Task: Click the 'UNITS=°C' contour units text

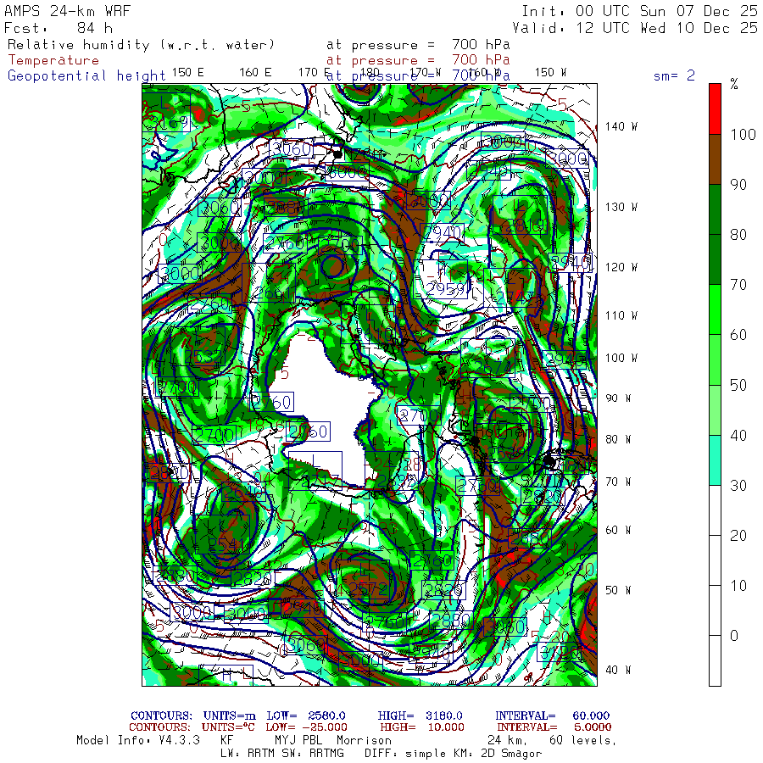Action: tap(228, 727)
